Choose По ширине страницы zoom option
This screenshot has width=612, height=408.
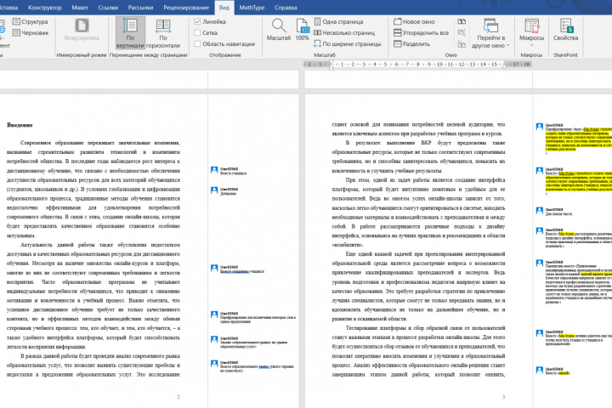[348, 43]
